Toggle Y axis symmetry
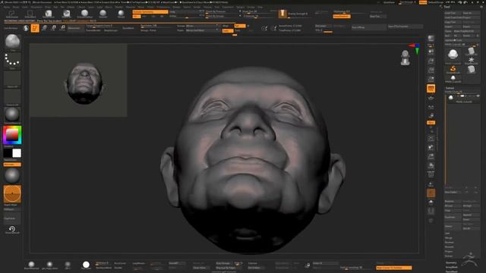486x273 pixels. coord(145,16)
